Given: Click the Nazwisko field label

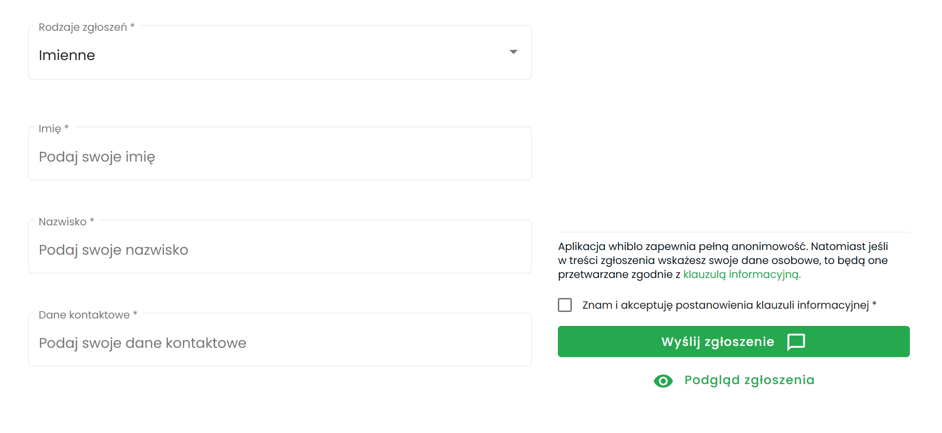Looking at the screenshot, I should [62, 222].
